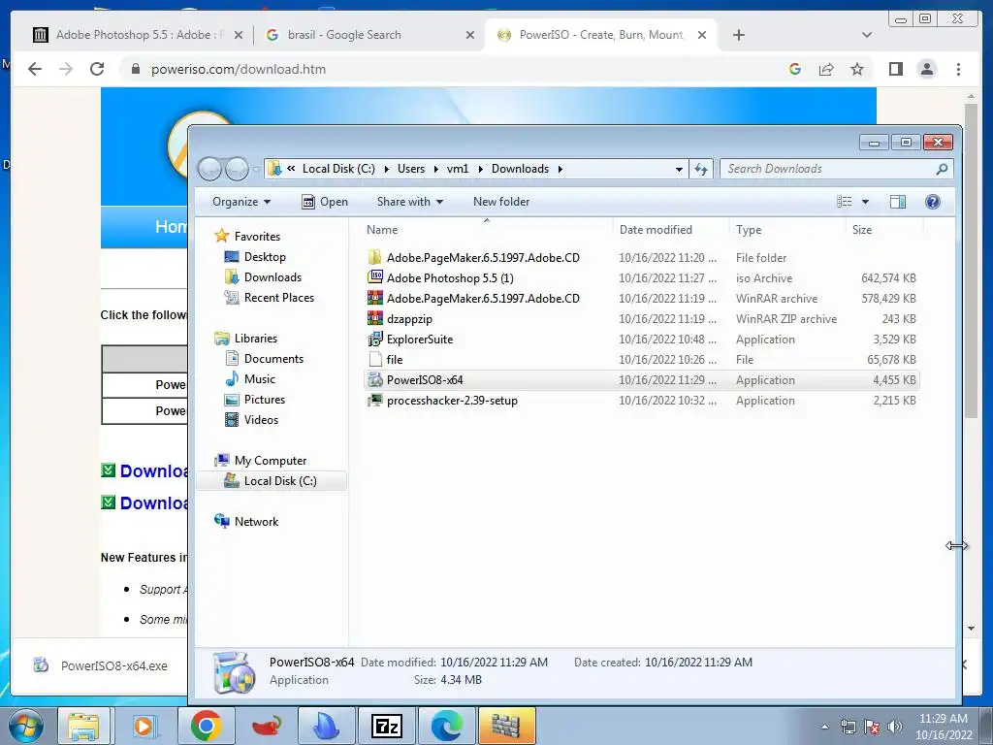
Task: Change the view with the views icon
Action: (x=845, y=202)
